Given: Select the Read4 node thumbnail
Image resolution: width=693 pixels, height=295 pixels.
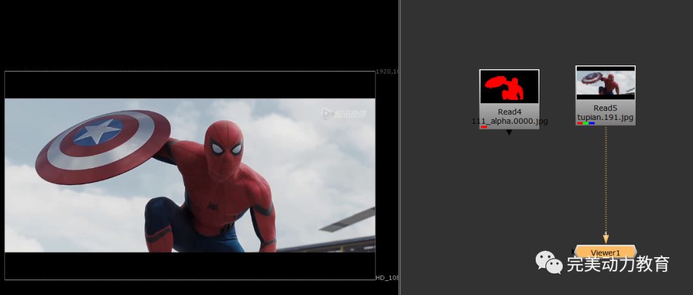Looking at the screenshot, I should pos(509,87).
